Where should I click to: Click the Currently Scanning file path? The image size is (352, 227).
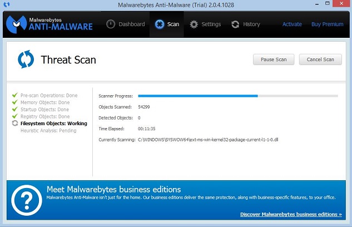coord(207,139)
